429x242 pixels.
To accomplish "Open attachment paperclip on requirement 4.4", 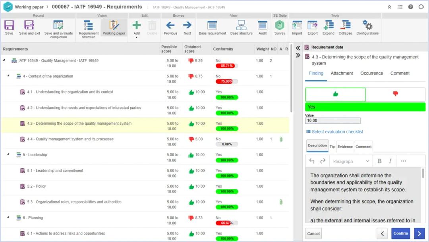I will (x=281, y=139).
